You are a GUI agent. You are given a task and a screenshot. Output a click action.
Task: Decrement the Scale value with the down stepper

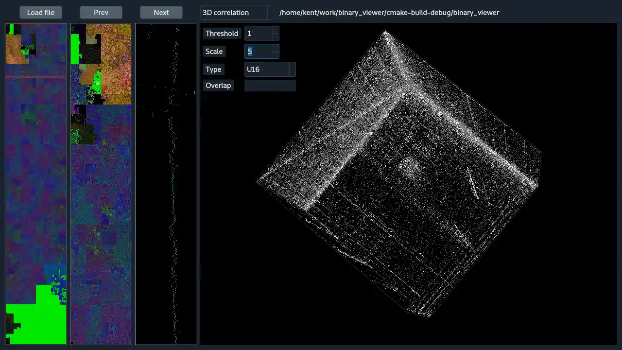[276, 54]
